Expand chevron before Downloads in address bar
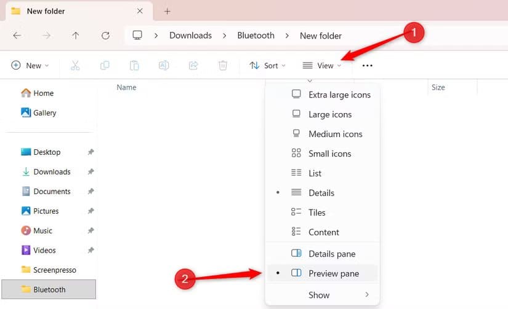 pyautogui.click(x=156, y=36)
